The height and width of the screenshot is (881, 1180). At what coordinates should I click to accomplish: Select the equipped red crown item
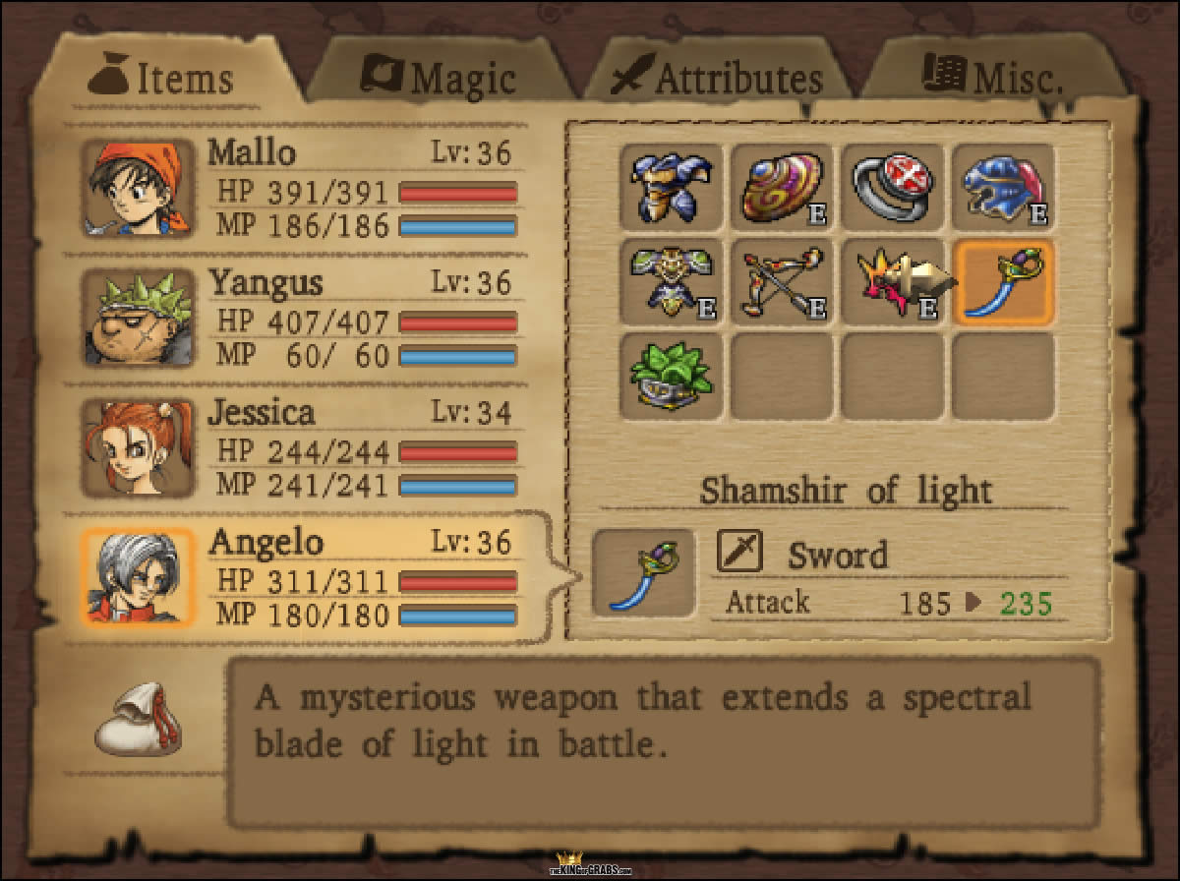[892, 281]
